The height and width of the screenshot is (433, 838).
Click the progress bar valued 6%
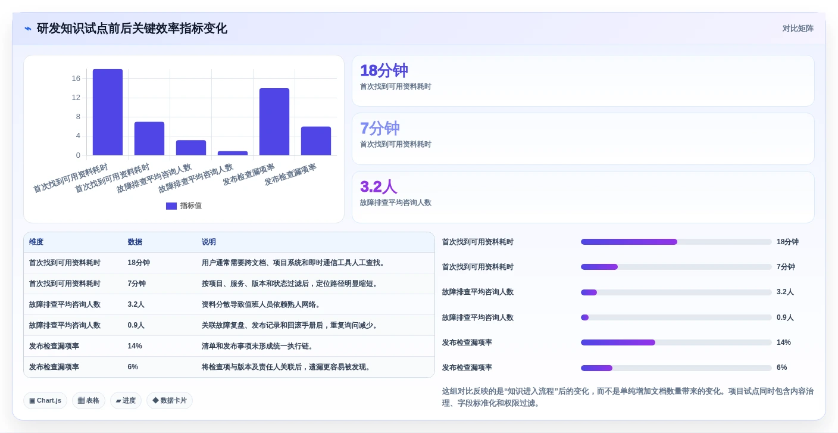[x=676, y=368]
